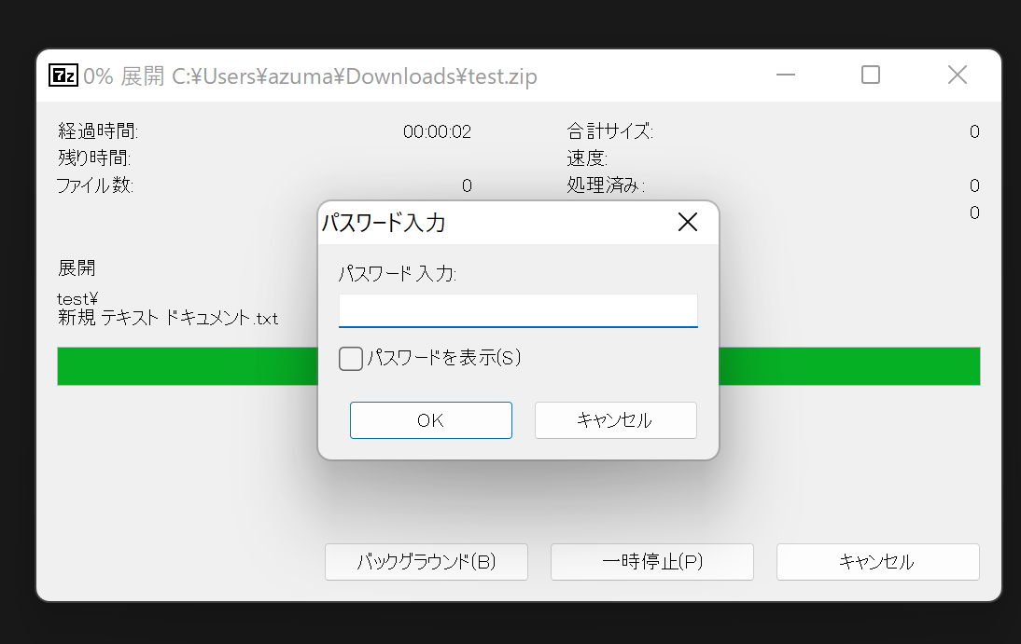The image size is (1021, 644).
Task: Close the パスワード入力 dialog with X
Action: pyautogui.click(x=687, y=222)
